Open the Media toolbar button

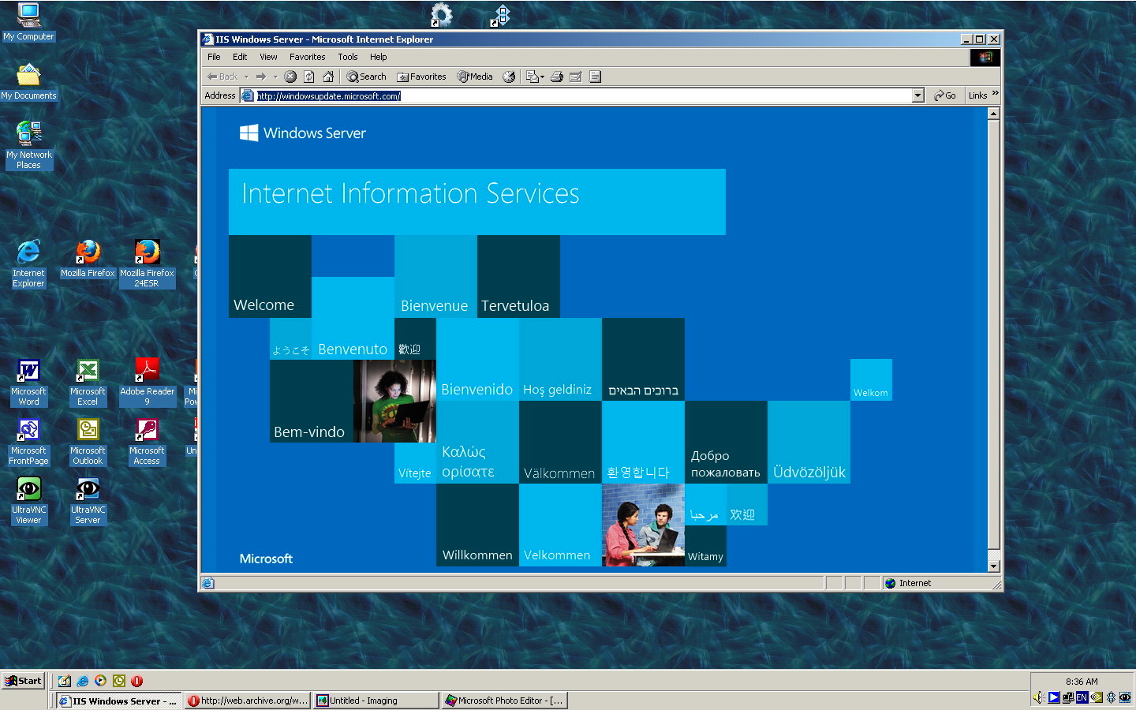click(x=475, y=77)
